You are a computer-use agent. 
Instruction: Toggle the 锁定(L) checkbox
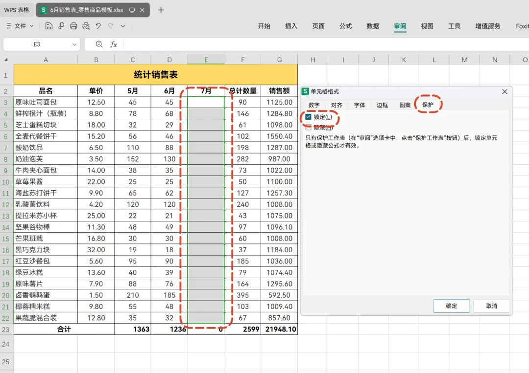(x=308, y=117)
